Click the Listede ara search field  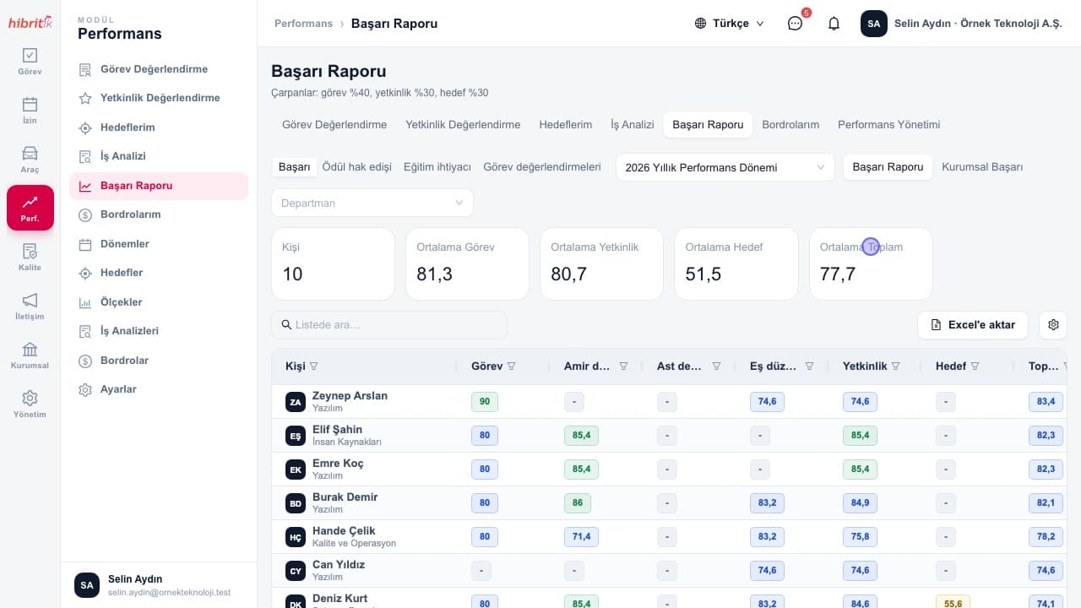click(x=389, y=325)
